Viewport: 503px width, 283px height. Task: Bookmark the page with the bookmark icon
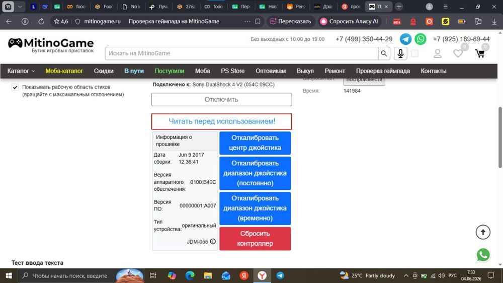pos(258,22)
